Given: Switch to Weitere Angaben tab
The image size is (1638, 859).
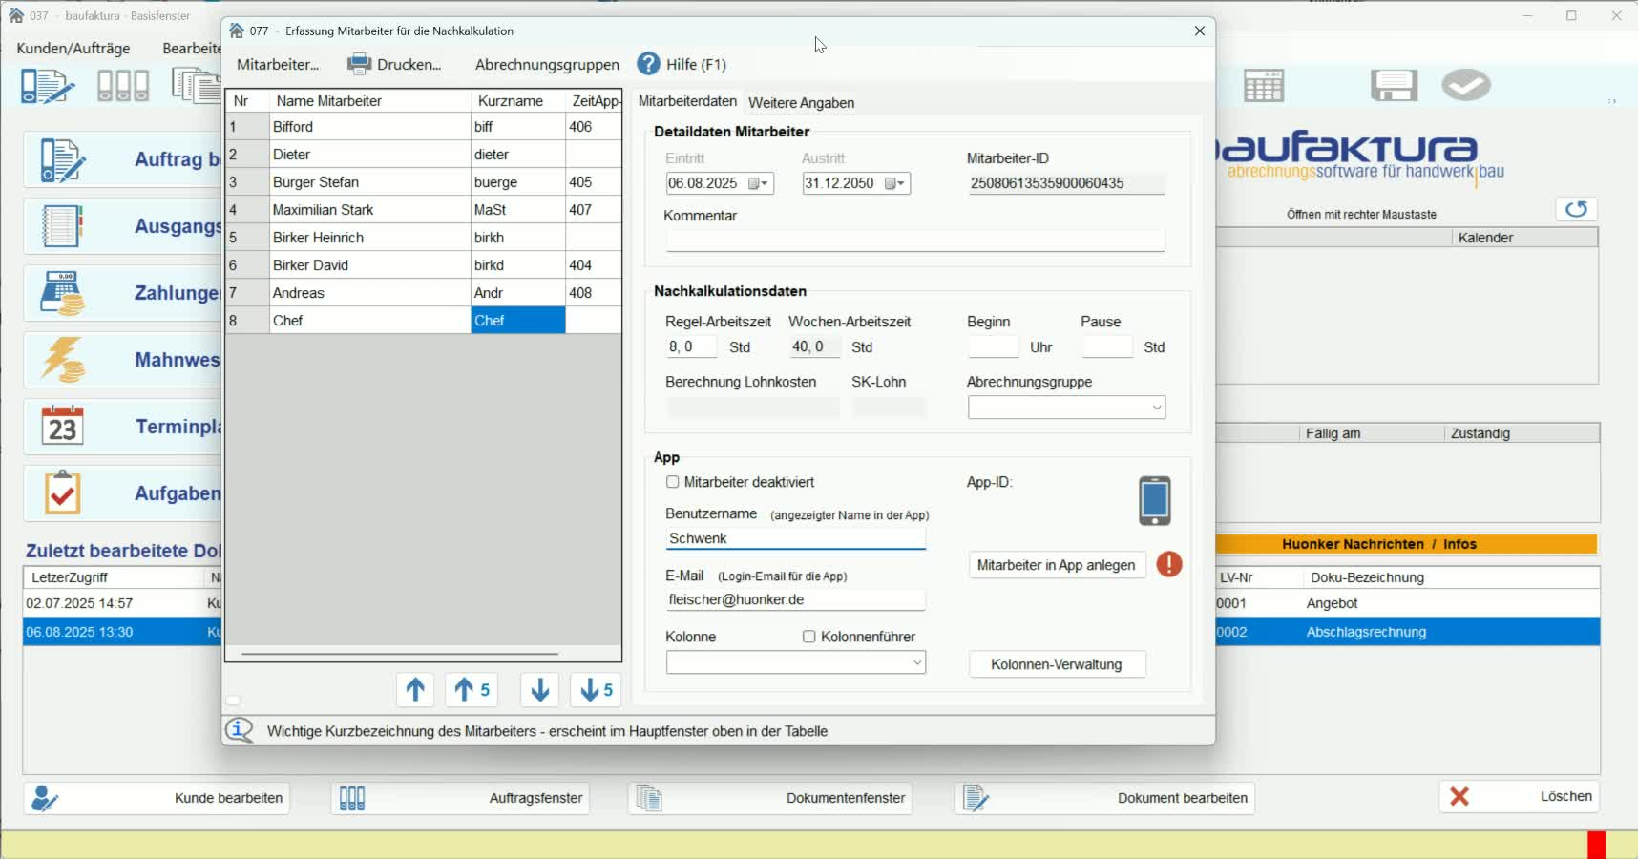Looking at the screenshot, I should coord(801,102).
